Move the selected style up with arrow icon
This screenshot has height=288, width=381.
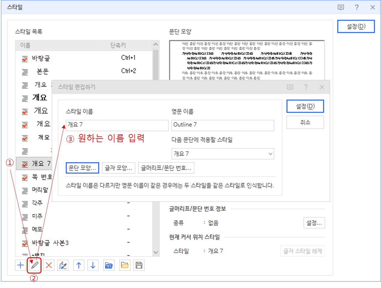pos(78,265)
